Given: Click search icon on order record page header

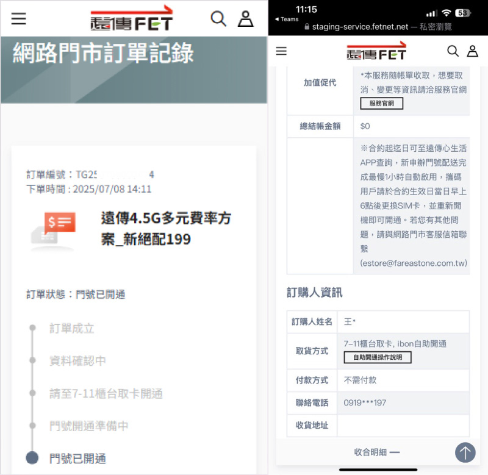Looking at the screenshot, I should click(x=218, y=18).
